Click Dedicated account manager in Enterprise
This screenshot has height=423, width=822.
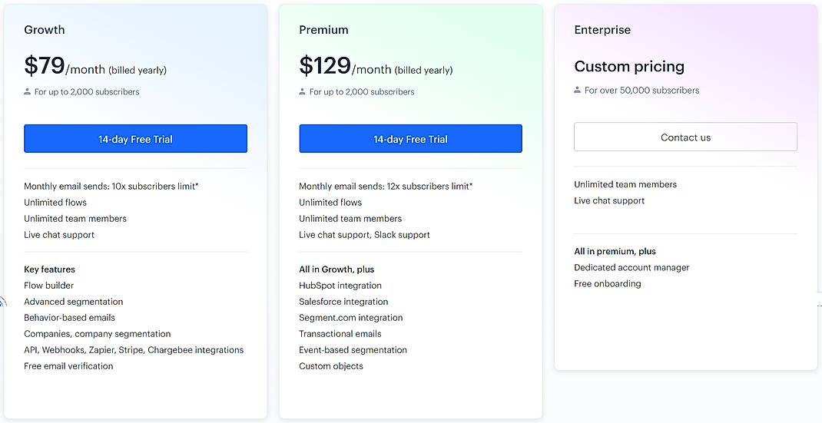(x=631, y=268)
